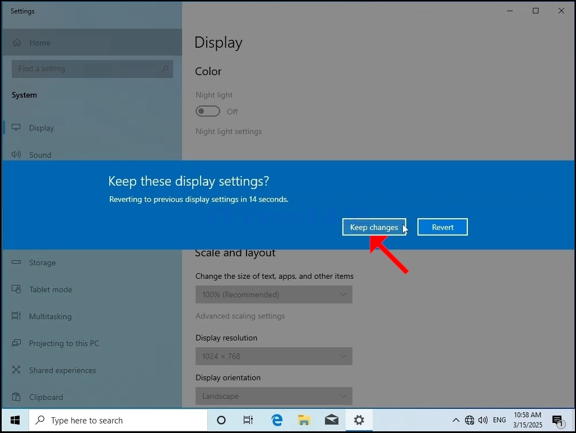This screenshot has width=576, height=433.
Task: Open Advanced scaling settings link
Action: point(240,316)
